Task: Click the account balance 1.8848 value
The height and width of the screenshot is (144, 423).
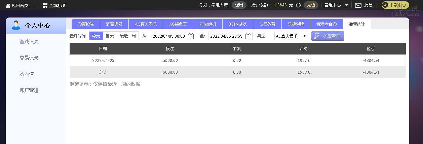Action: (280, 5)
